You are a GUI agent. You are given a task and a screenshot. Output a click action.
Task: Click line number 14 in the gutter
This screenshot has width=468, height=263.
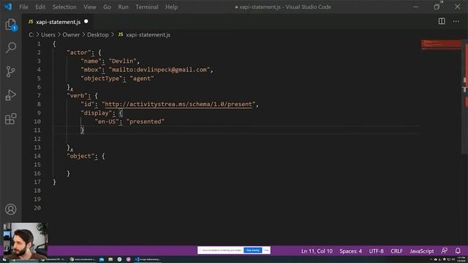click(x=37, y=156)
